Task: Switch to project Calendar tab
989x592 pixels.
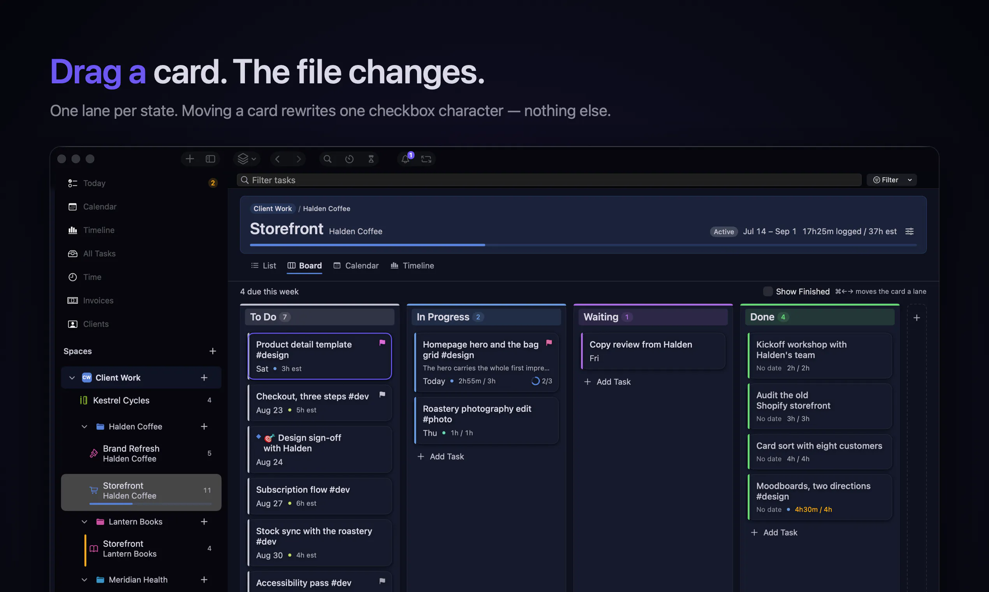Action: pyautogui.click(x=356, y=266)
